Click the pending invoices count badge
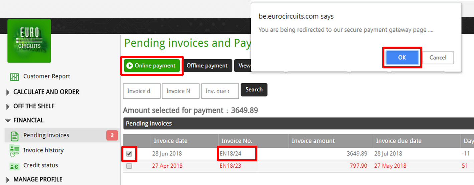The height and width of the screenshot is (185, 474). pyautogui.click(x=112, y=135)
